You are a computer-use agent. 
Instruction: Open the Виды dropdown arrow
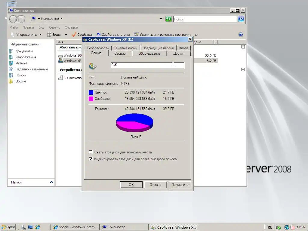66,35
